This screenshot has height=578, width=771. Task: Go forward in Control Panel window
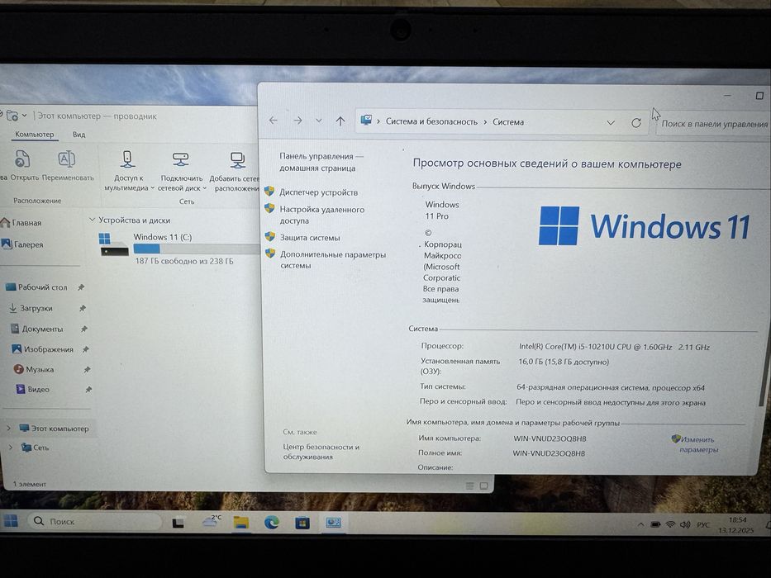point(297,121)
